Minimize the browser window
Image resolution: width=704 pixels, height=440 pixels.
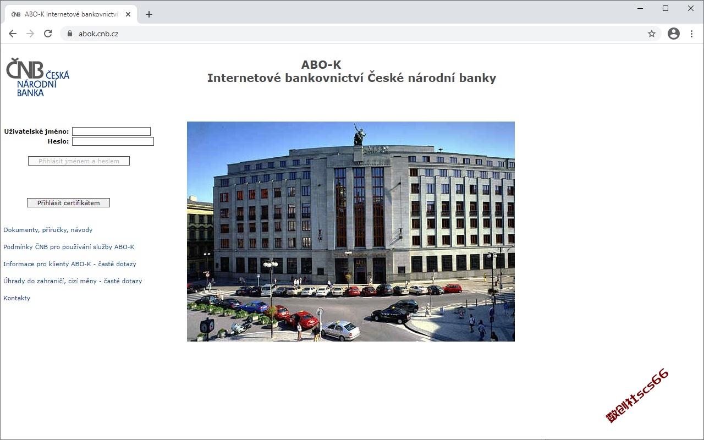[x=641, y=8]
